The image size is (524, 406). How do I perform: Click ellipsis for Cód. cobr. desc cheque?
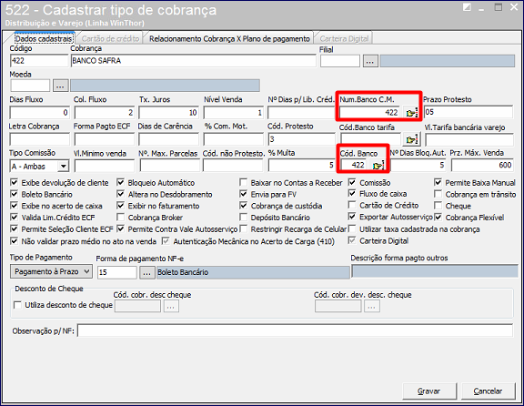tap(171, 306)
